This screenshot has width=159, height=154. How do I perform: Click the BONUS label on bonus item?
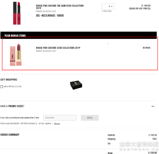pos(147,48)
